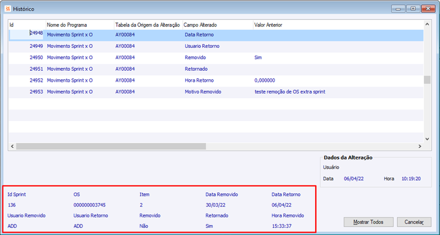Click the Valor Anterior column header

point(338,25)
